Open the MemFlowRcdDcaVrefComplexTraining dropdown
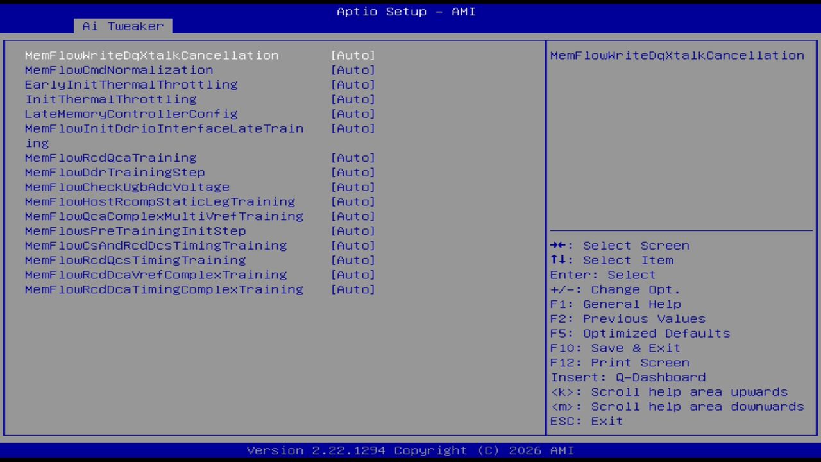This screenshot has width=821, height=462. tap(353, 275)
